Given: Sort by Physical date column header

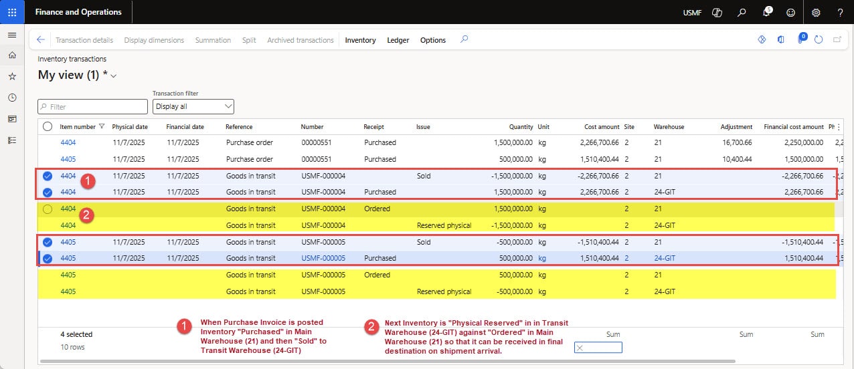Looking at the screenshot, I should (130, 126).
